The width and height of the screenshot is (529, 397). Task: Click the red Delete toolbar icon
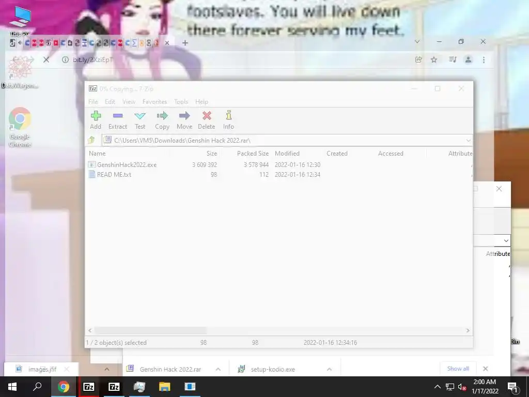(x=207, y=120)
